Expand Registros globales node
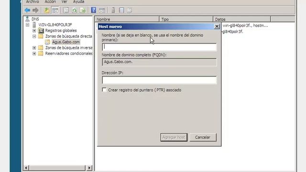 pos(34,31)
